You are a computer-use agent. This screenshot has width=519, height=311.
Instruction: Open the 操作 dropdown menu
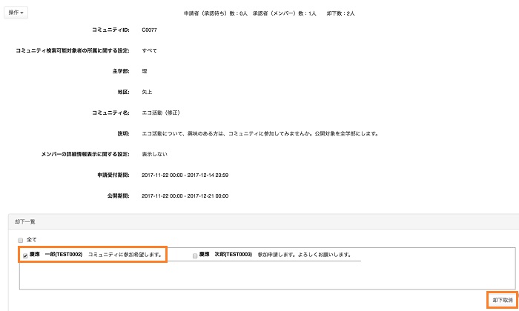pyautogui.click(x=16, y=13)
